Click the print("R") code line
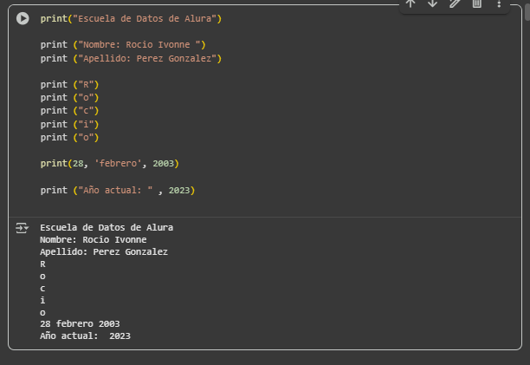This screenshot has width=530, height=365. pos(70,84)
